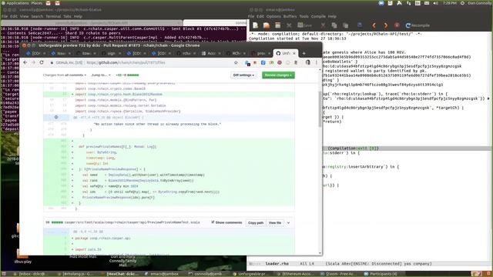Bookmark this page with the star icon
493x277 pixels.
(236, 62)
